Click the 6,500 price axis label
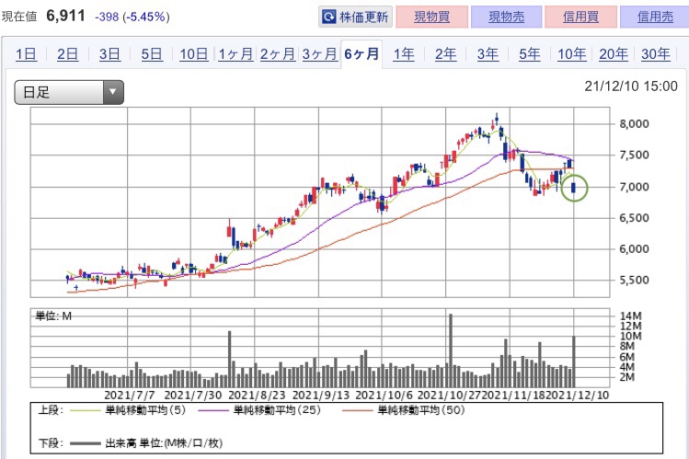 [x=634, y=218]
